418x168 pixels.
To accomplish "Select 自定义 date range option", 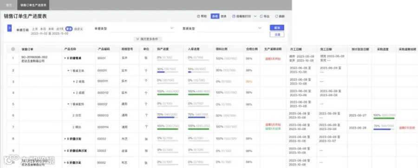I will coord(78,29).
